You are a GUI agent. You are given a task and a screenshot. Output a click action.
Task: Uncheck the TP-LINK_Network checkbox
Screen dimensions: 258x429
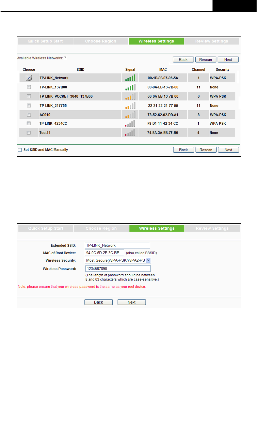click(29, 78)
